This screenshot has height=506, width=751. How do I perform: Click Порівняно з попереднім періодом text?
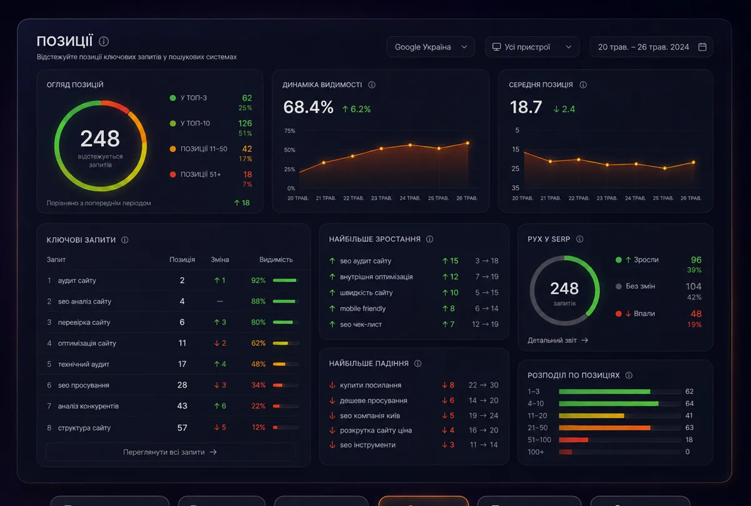99,203
